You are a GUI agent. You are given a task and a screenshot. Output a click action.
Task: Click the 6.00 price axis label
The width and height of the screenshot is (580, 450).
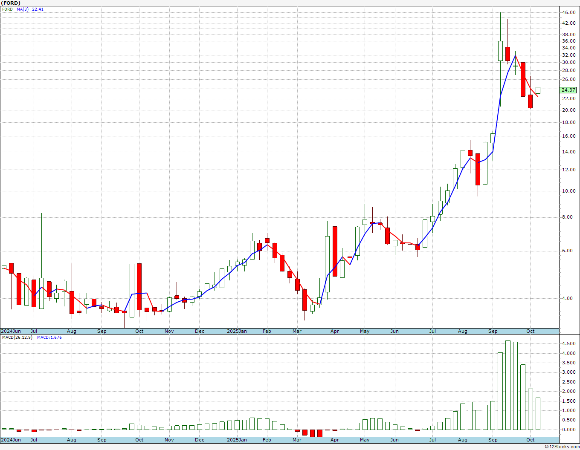[567, 251]
